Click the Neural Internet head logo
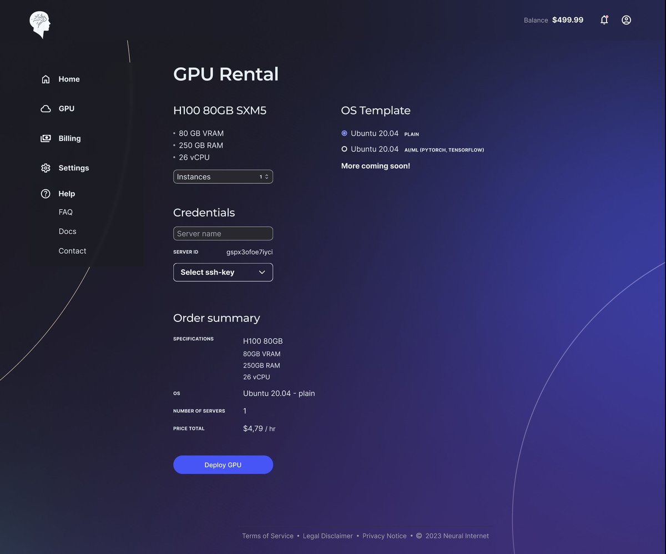This screenshot has height=554, width=666. [40, 25]
